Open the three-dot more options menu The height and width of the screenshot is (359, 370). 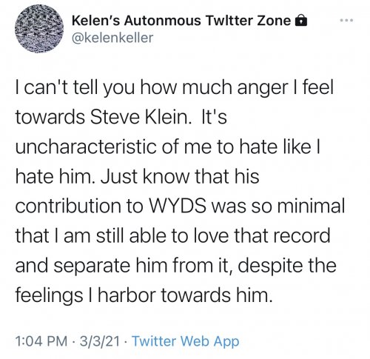point(346,20)
